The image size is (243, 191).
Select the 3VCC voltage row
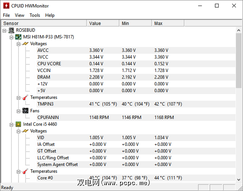point(136,57)
